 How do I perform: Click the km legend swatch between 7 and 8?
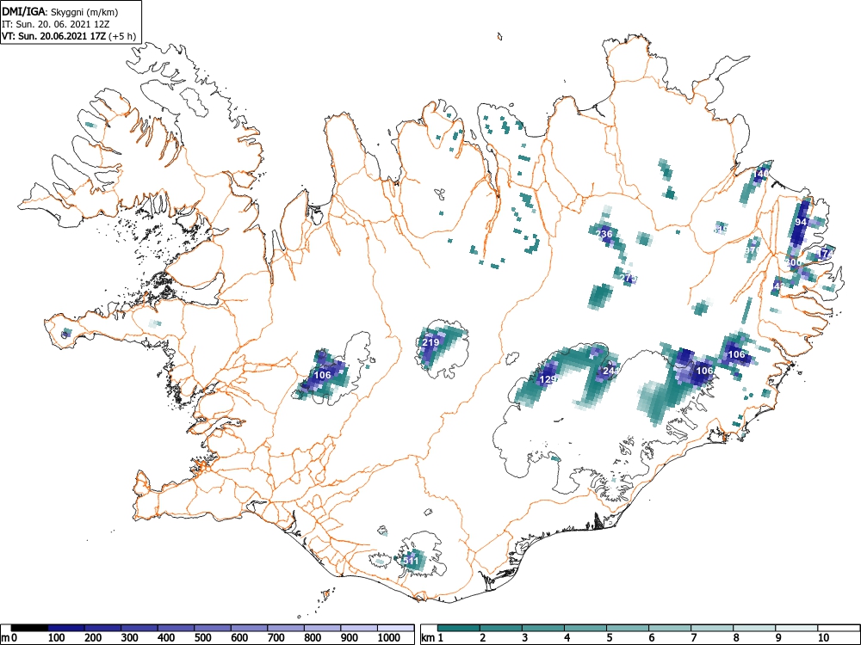(712, 628)
